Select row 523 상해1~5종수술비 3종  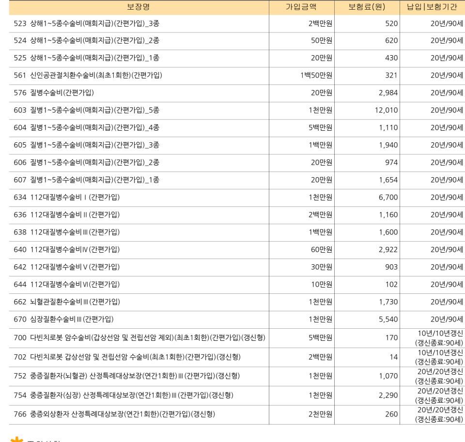tap(237, 23)
